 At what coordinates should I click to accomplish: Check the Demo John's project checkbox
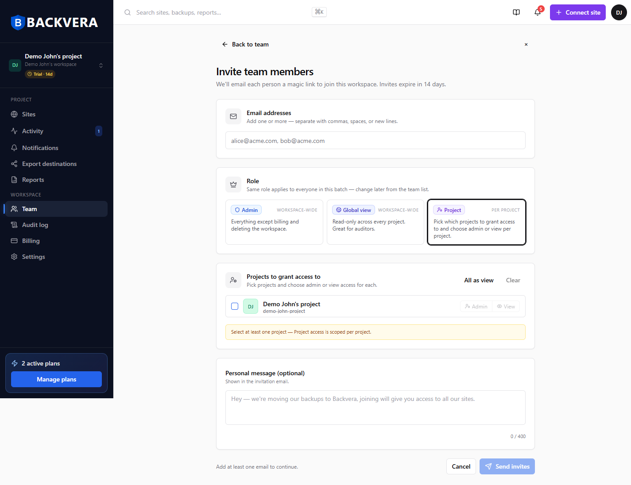pyautogui.click(x=235, y=306)
